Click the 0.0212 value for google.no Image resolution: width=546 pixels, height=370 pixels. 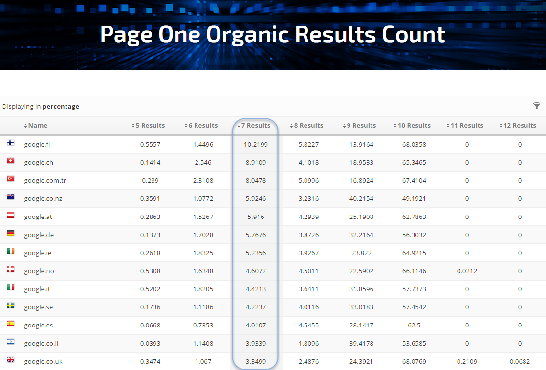coord(467,271)
